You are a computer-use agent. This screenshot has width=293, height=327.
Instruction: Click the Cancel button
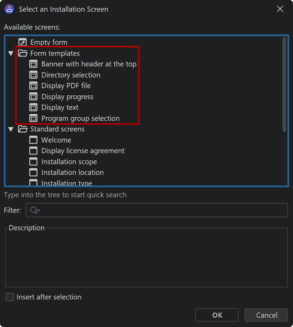(x=266, y=315)
